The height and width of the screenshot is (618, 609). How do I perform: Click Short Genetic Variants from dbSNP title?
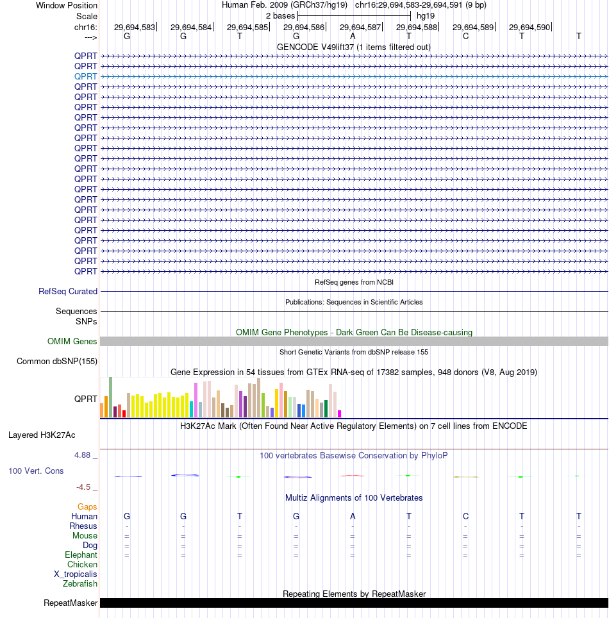[x=354, y=352]
